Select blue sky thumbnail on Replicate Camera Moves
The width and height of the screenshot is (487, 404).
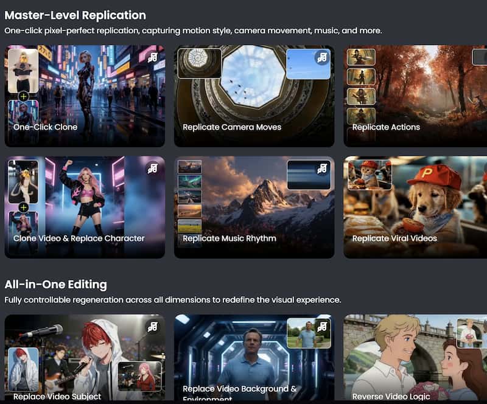tap(308, 64)
